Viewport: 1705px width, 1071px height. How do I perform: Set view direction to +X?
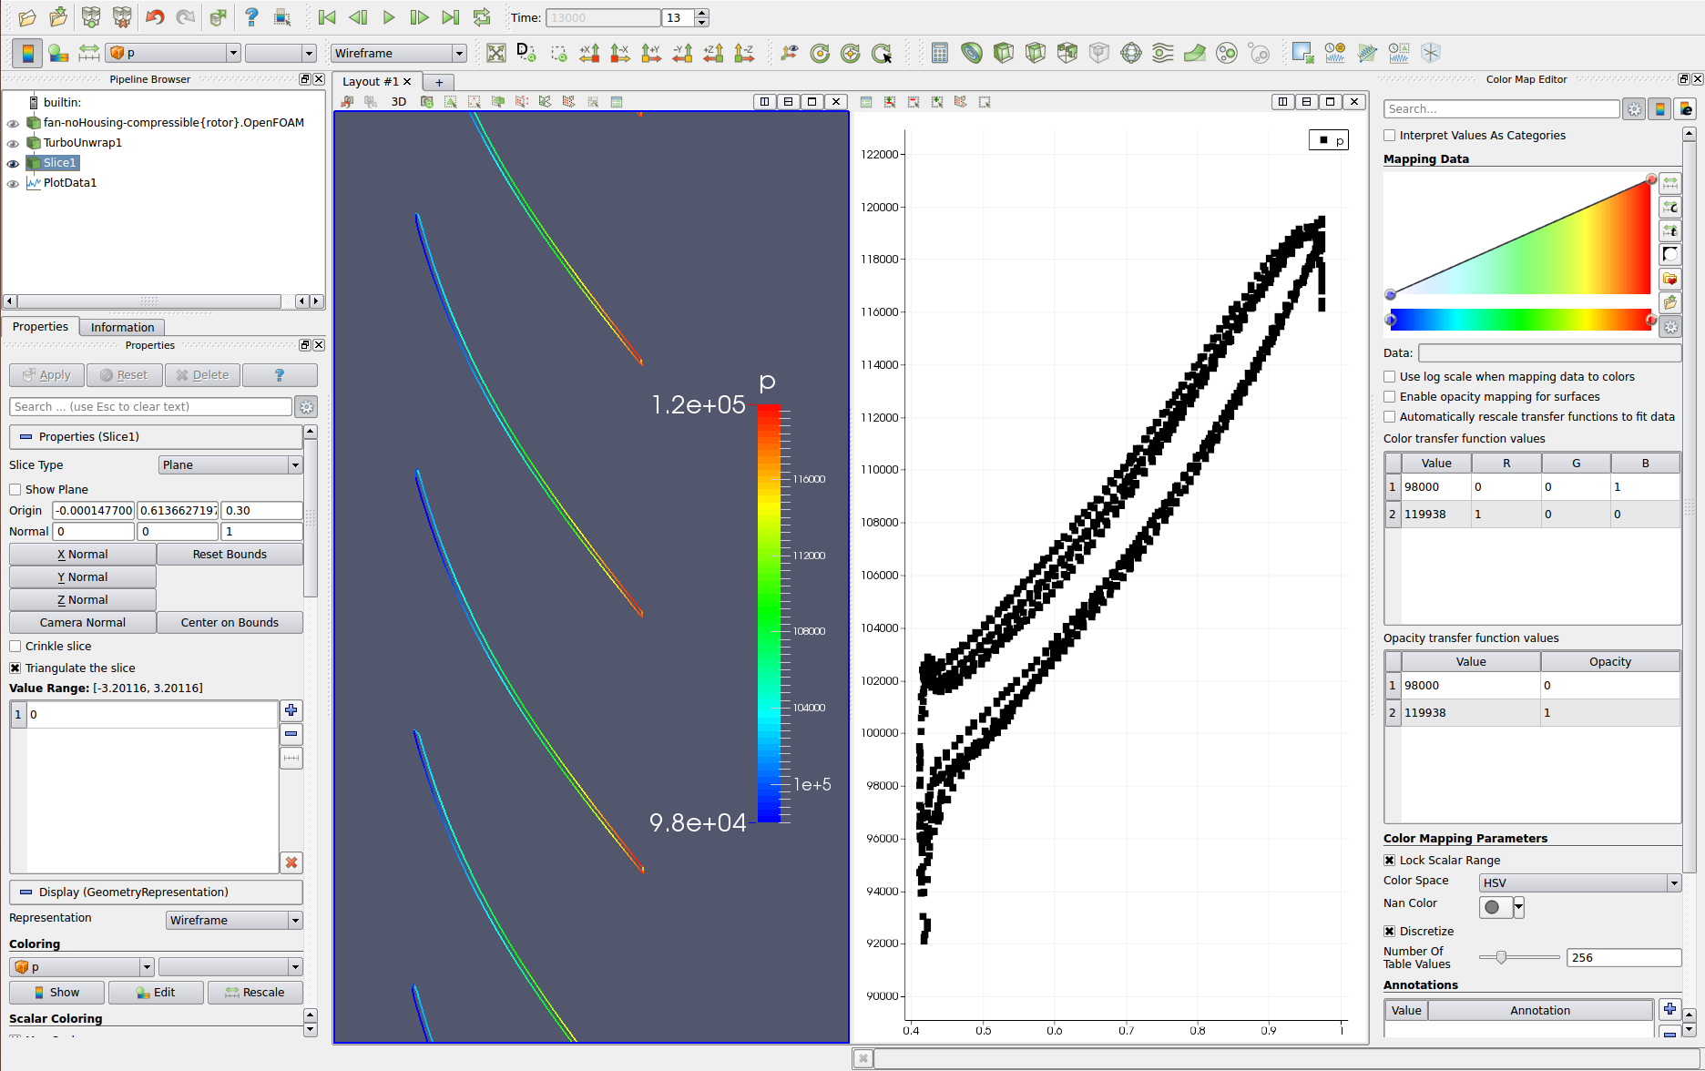tap(589, 53)
